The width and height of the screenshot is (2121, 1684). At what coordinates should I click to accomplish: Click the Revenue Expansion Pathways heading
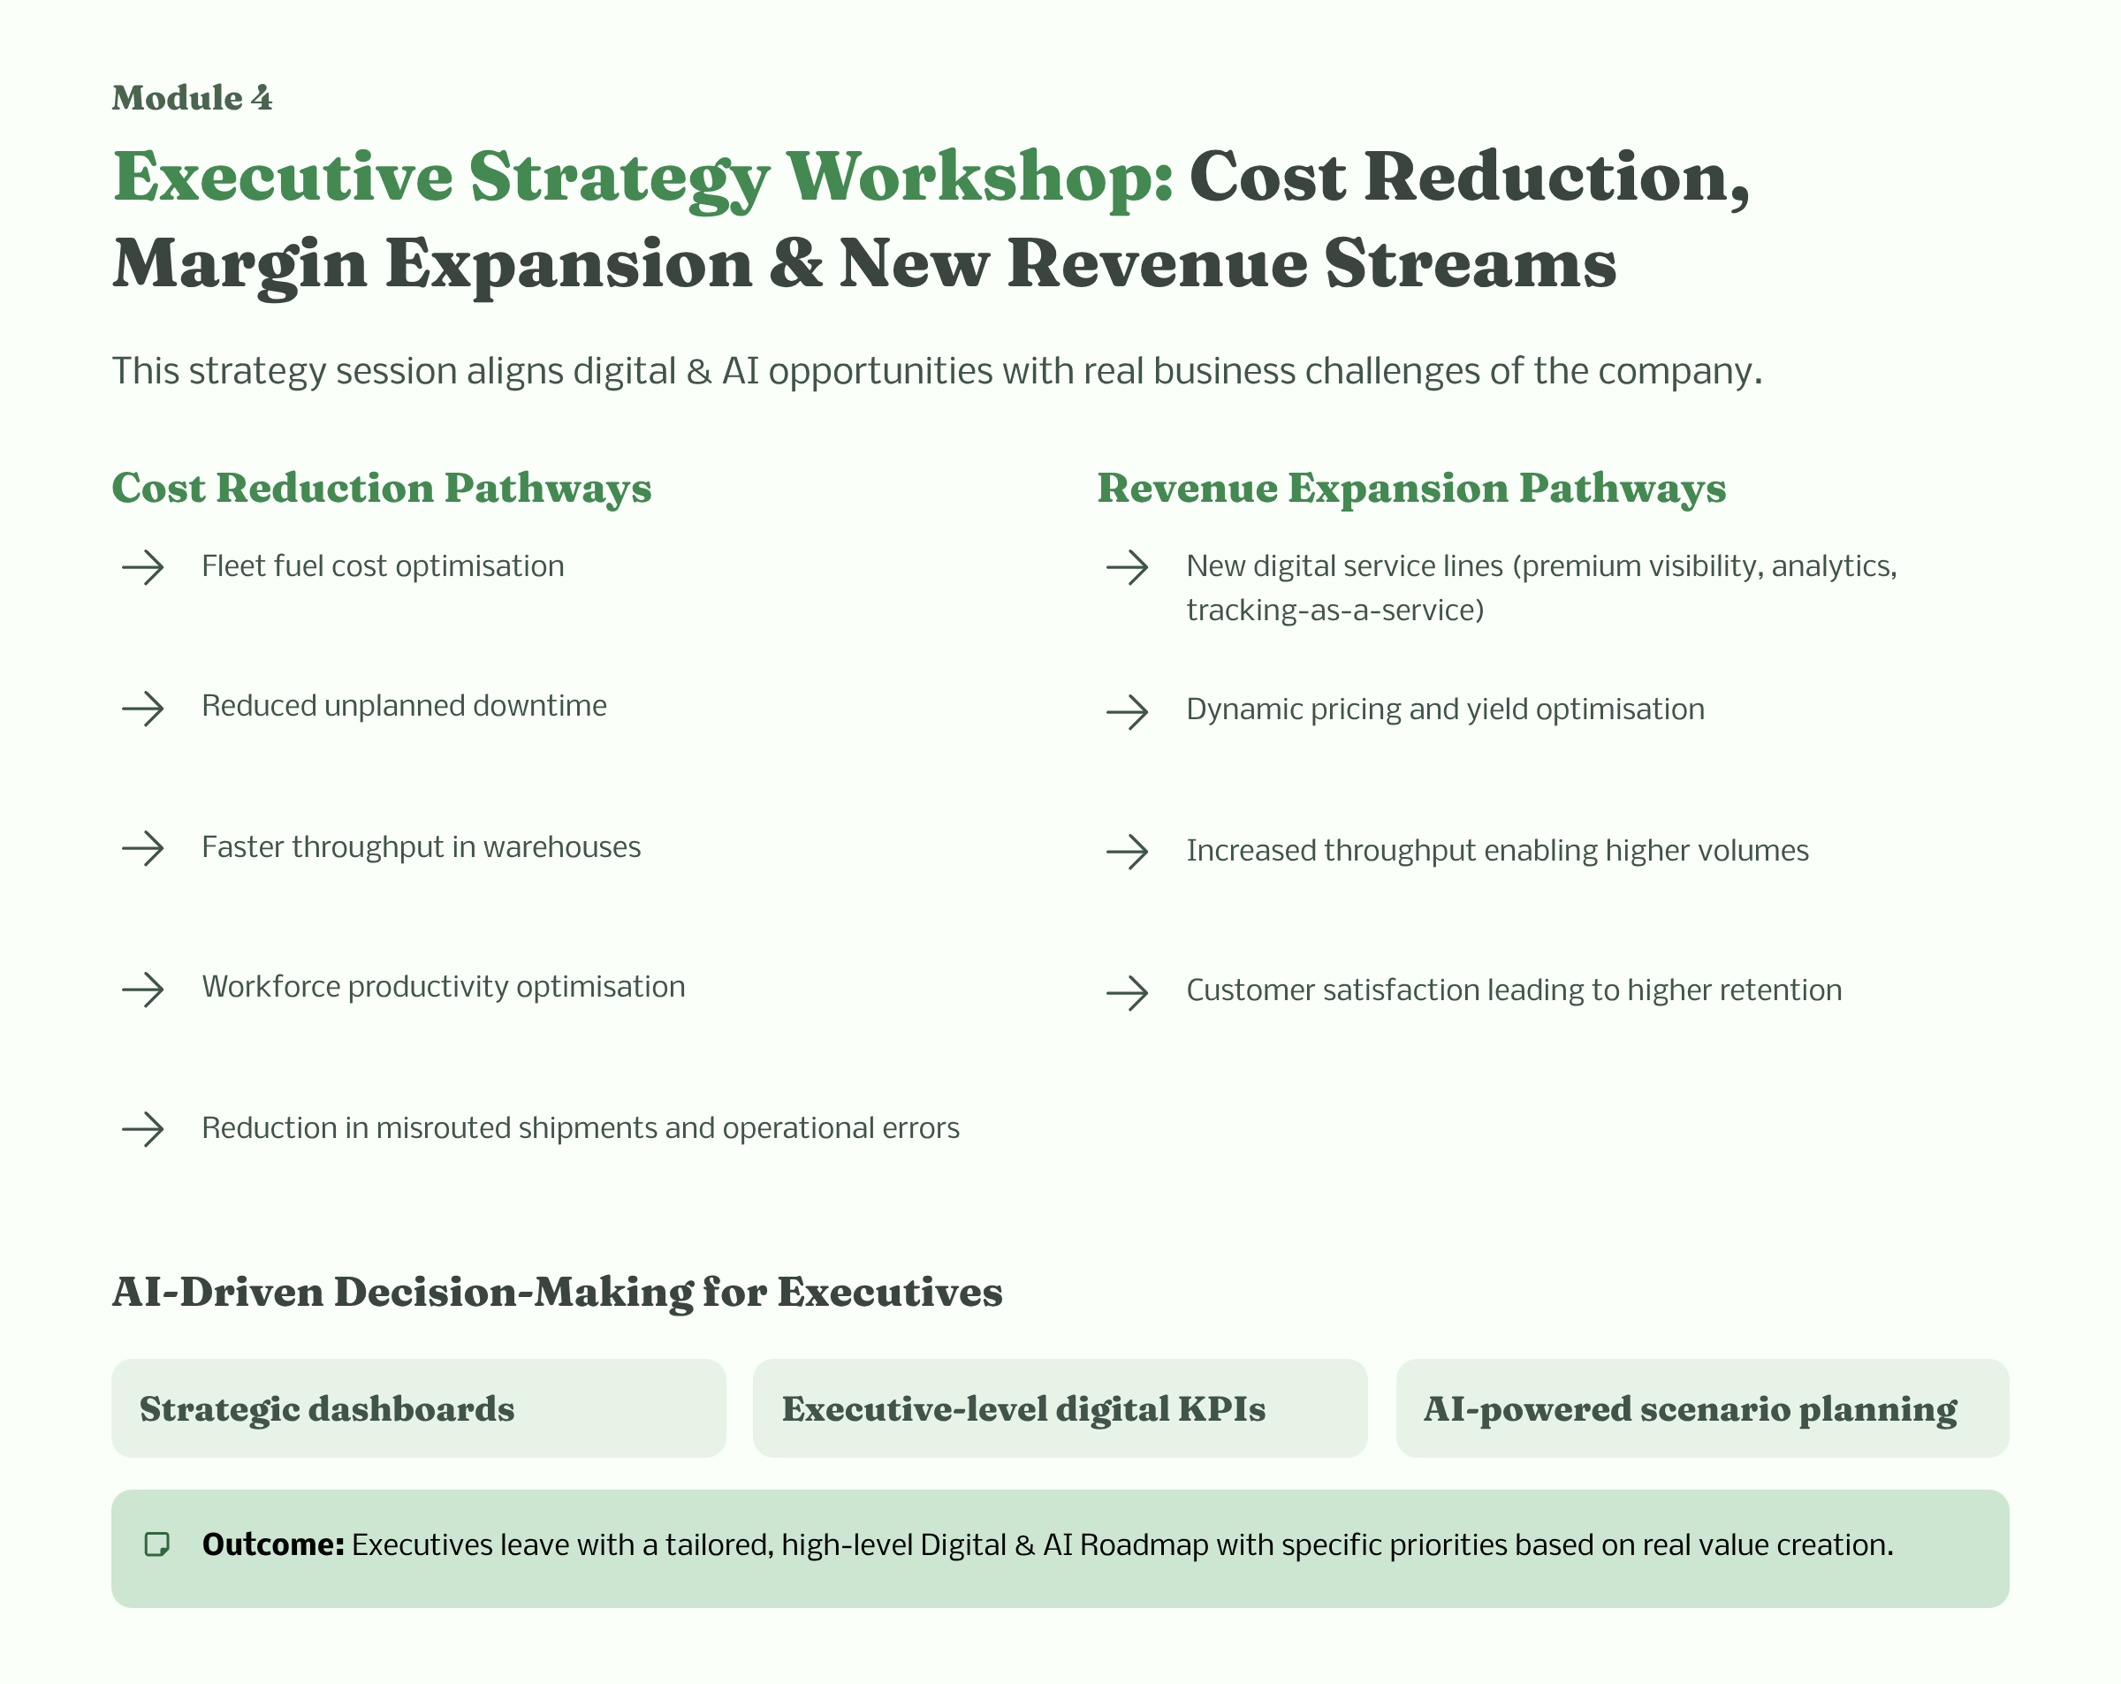1410,488
